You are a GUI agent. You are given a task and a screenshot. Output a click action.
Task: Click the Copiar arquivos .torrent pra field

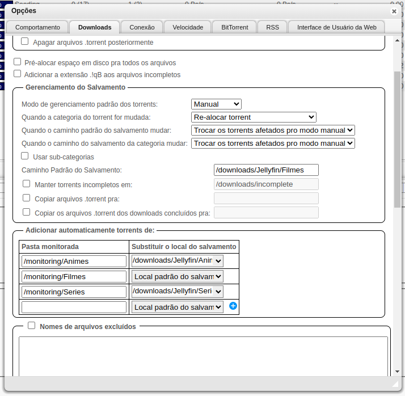[266, 199]
